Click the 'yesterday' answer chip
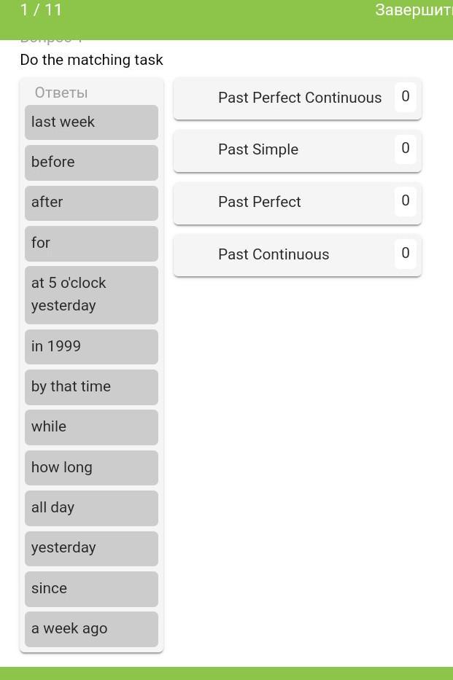 tap(91, 548)
